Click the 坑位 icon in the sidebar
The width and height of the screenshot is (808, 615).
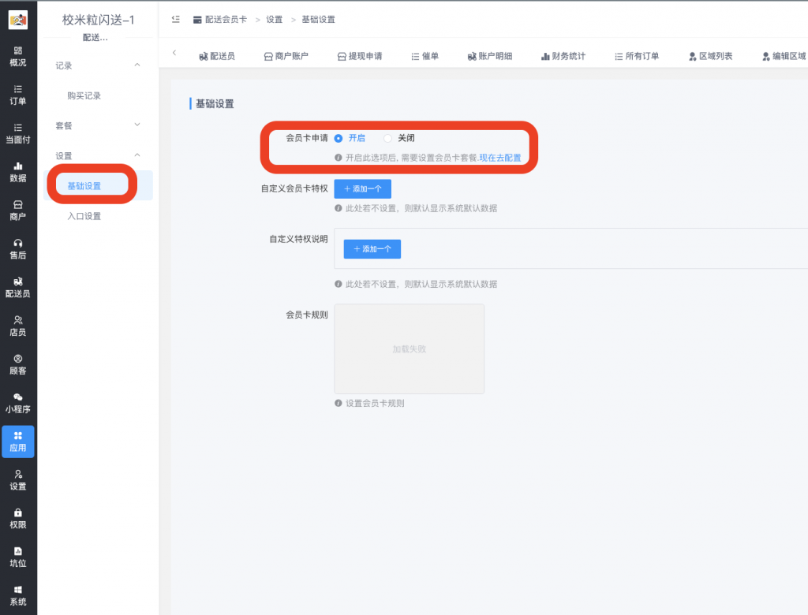(17, 557)
